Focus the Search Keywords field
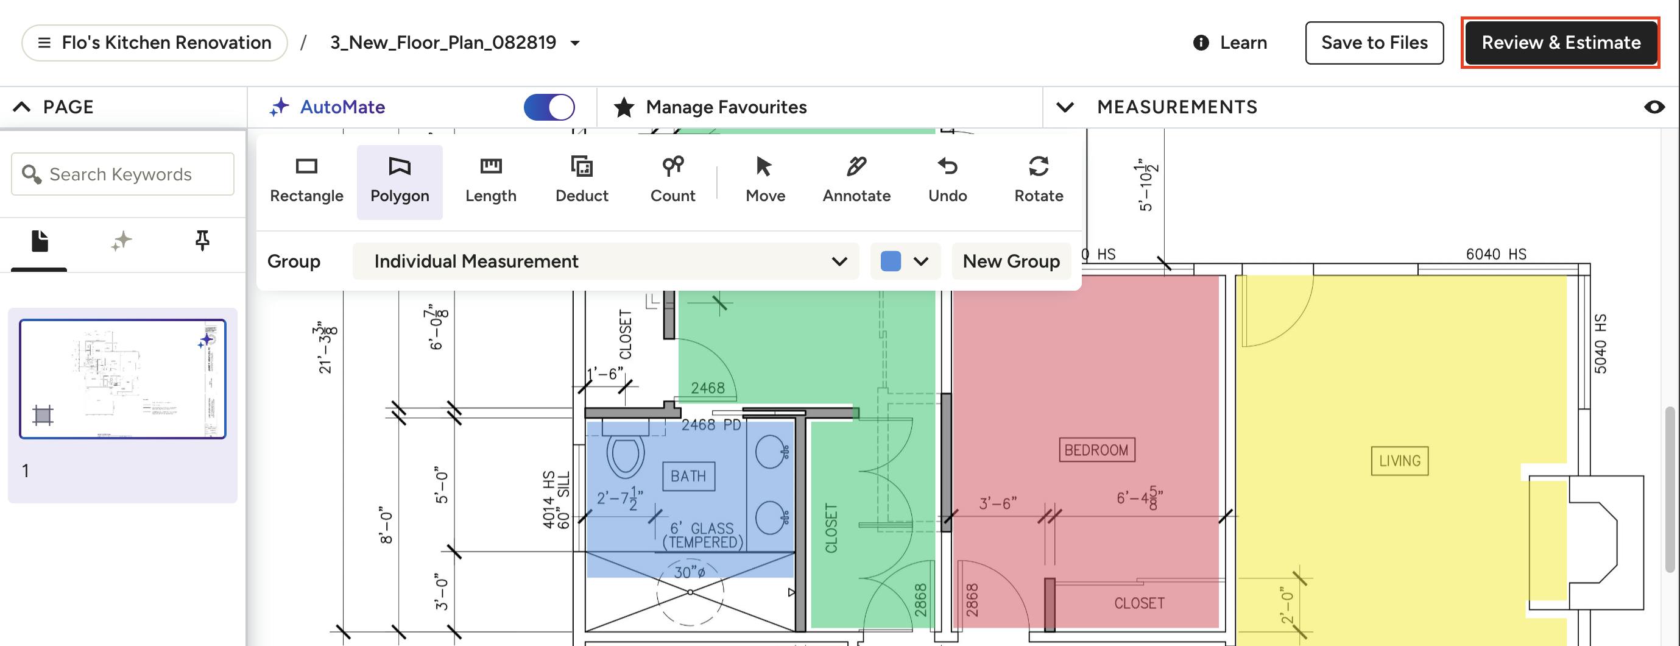 122,174
